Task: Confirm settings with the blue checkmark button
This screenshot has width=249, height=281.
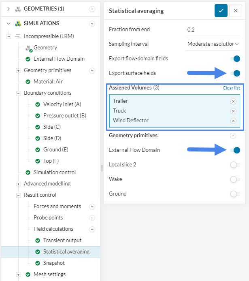Action: point(221,11)
